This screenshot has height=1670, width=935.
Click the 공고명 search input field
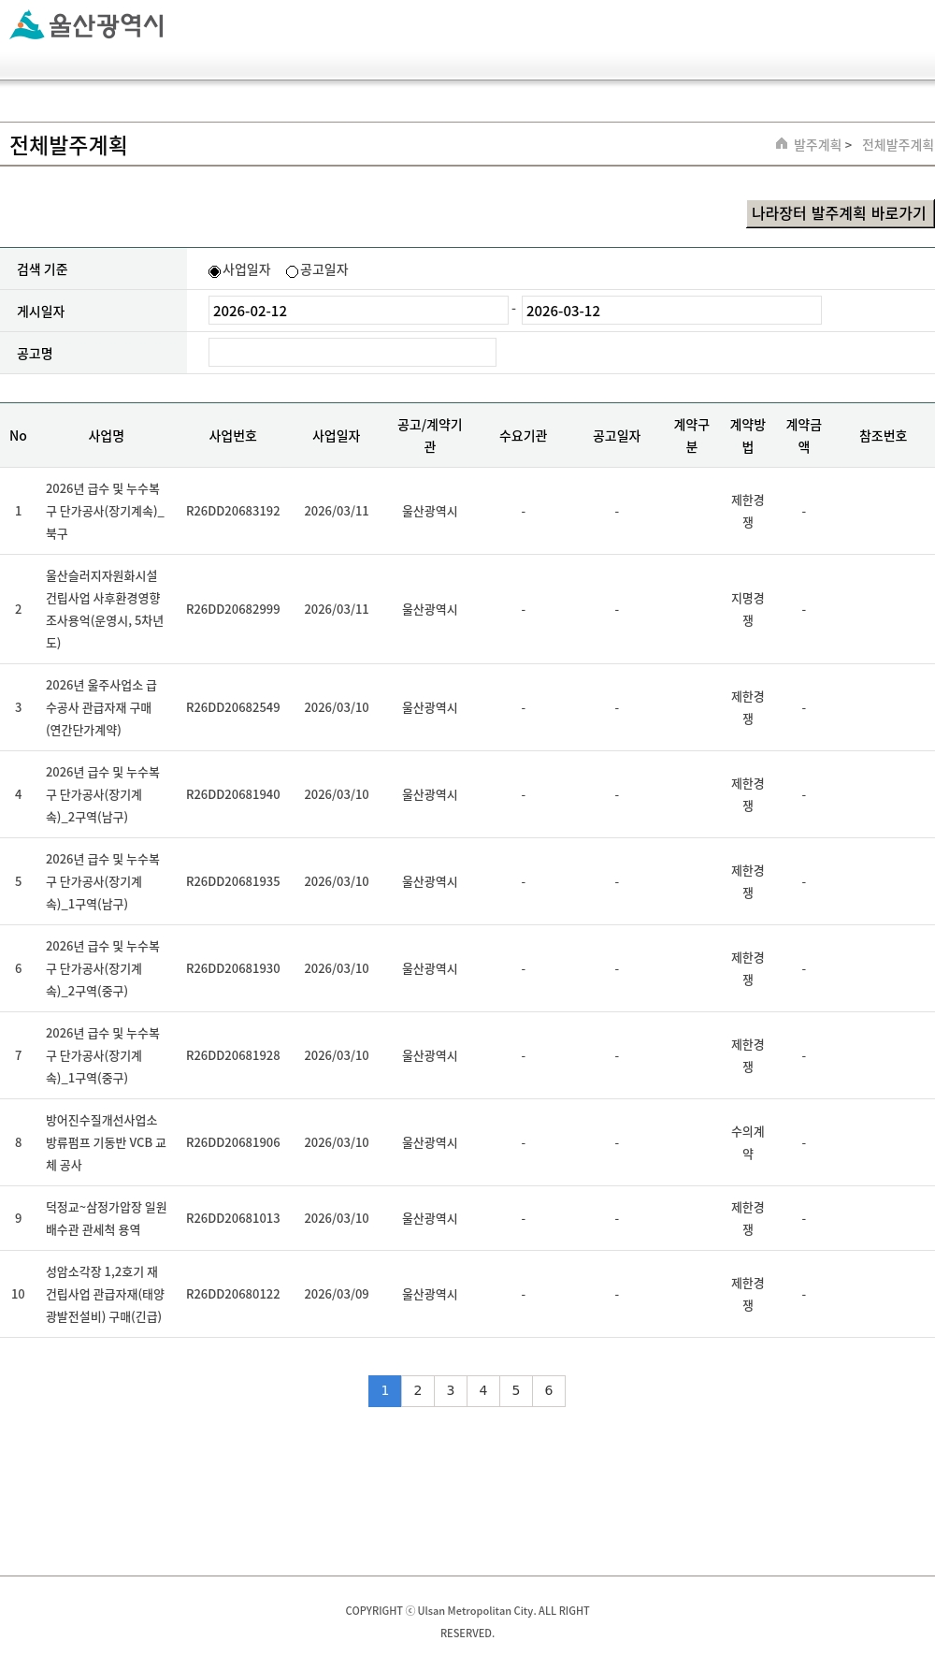[x=352, y=353]
